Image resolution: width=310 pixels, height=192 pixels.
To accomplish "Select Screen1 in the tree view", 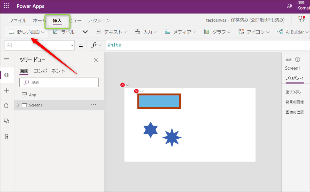I will pyautogui.click(x=59, y=105).
